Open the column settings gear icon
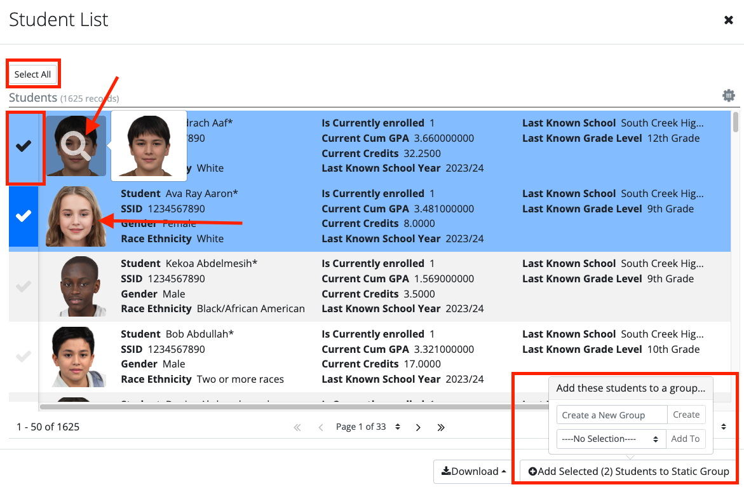 click(x=729, y=95)
